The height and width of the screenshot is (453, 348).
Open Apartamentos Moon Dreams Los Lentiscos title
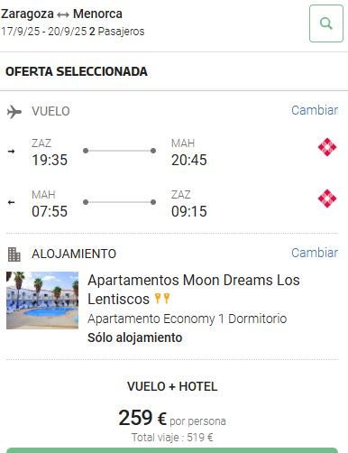coord(194,290)
